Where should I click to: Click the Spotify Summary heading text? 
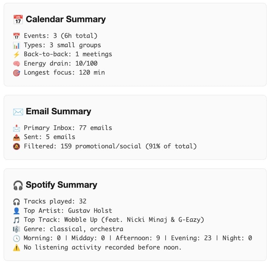(x=61, y=185)
